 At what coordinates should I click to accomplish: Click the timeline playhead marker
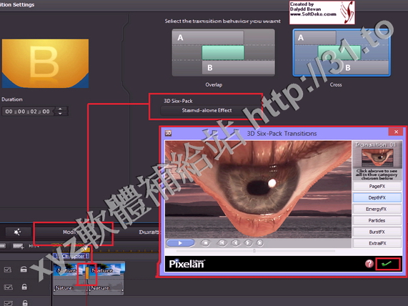pos(85,250)
